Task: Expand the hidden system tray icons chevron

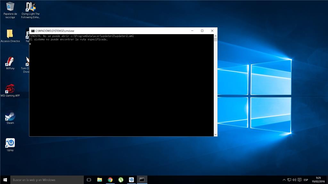Action: (x=284, y=180)
